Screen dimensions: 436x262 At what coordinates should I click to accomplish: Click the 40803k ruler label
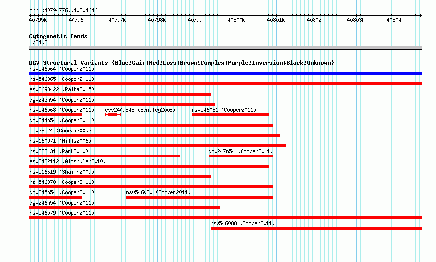(x=356, y=20)
